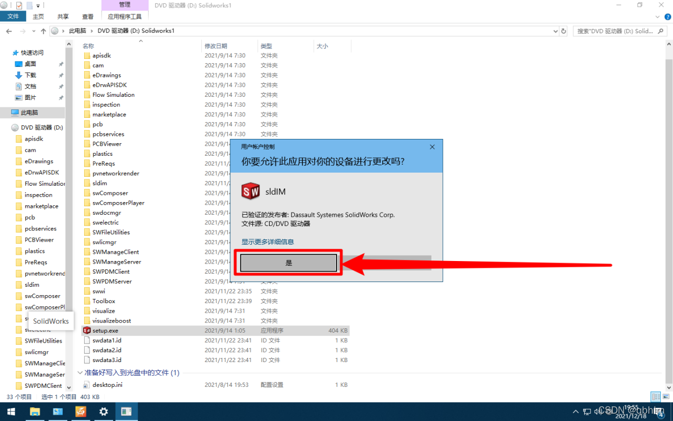The height and width of the screenshot is (421, 673).
Task: Click the address bar path field
Action: pos(304,31)
